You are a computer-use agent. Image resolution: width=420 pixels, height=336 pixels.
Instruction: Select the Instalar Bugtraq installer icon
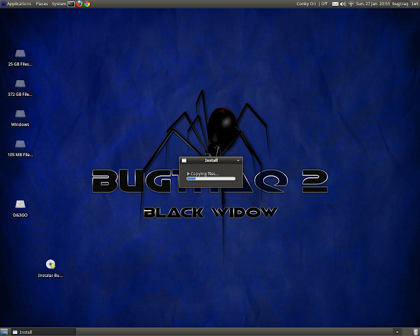[51, 269]
